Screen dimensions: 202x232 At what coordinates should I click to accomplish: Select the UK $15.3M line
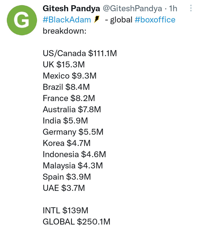[x=64, y=64]
